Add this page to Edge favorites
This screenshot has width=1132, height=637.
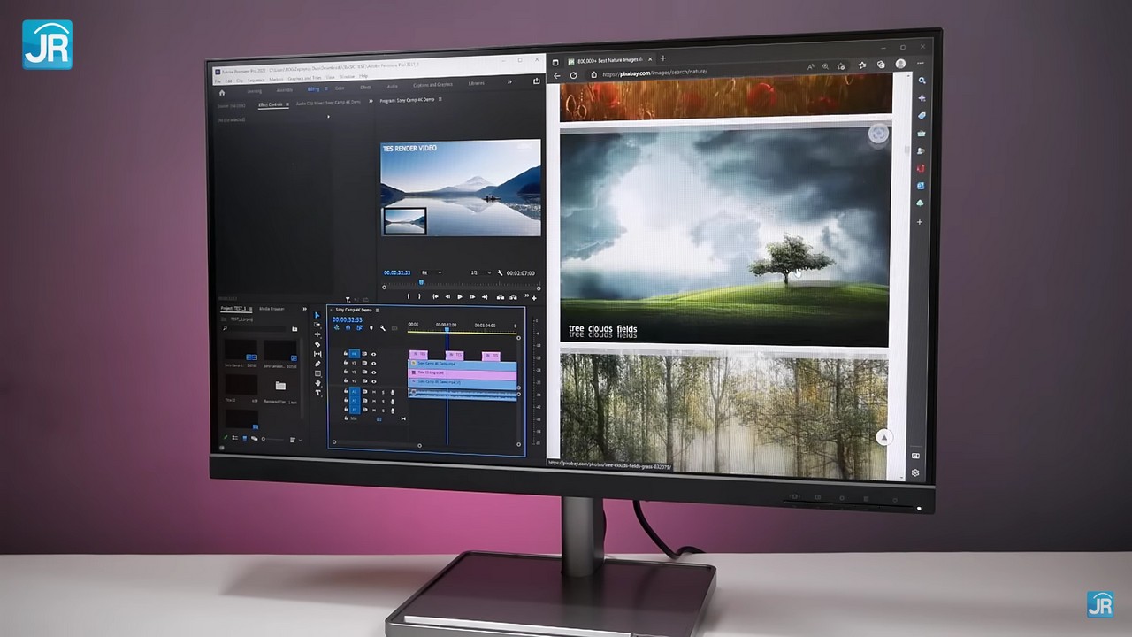point(842,66)
